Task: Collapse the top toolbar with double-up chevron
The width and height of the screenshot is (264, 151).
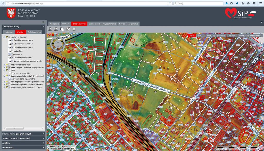Action: 262,22
